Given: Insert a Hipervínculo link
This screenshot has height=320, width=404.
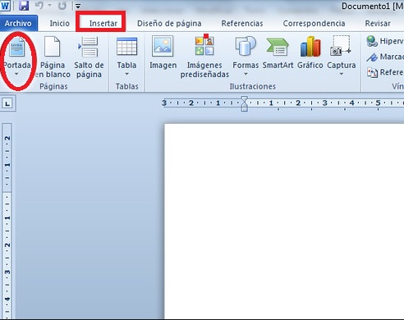Looking at the screenshot, I should 385,41.
